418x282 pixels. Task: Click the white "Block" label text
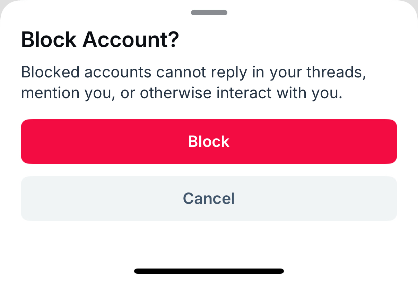[x=209, y=142]
